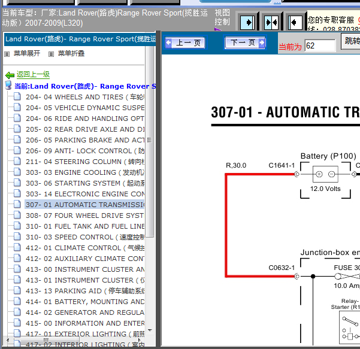Click the C0632-1 connector label
The height and width of the screenshot is (349, 360).
pyautogui.click(x=282, y=268)
